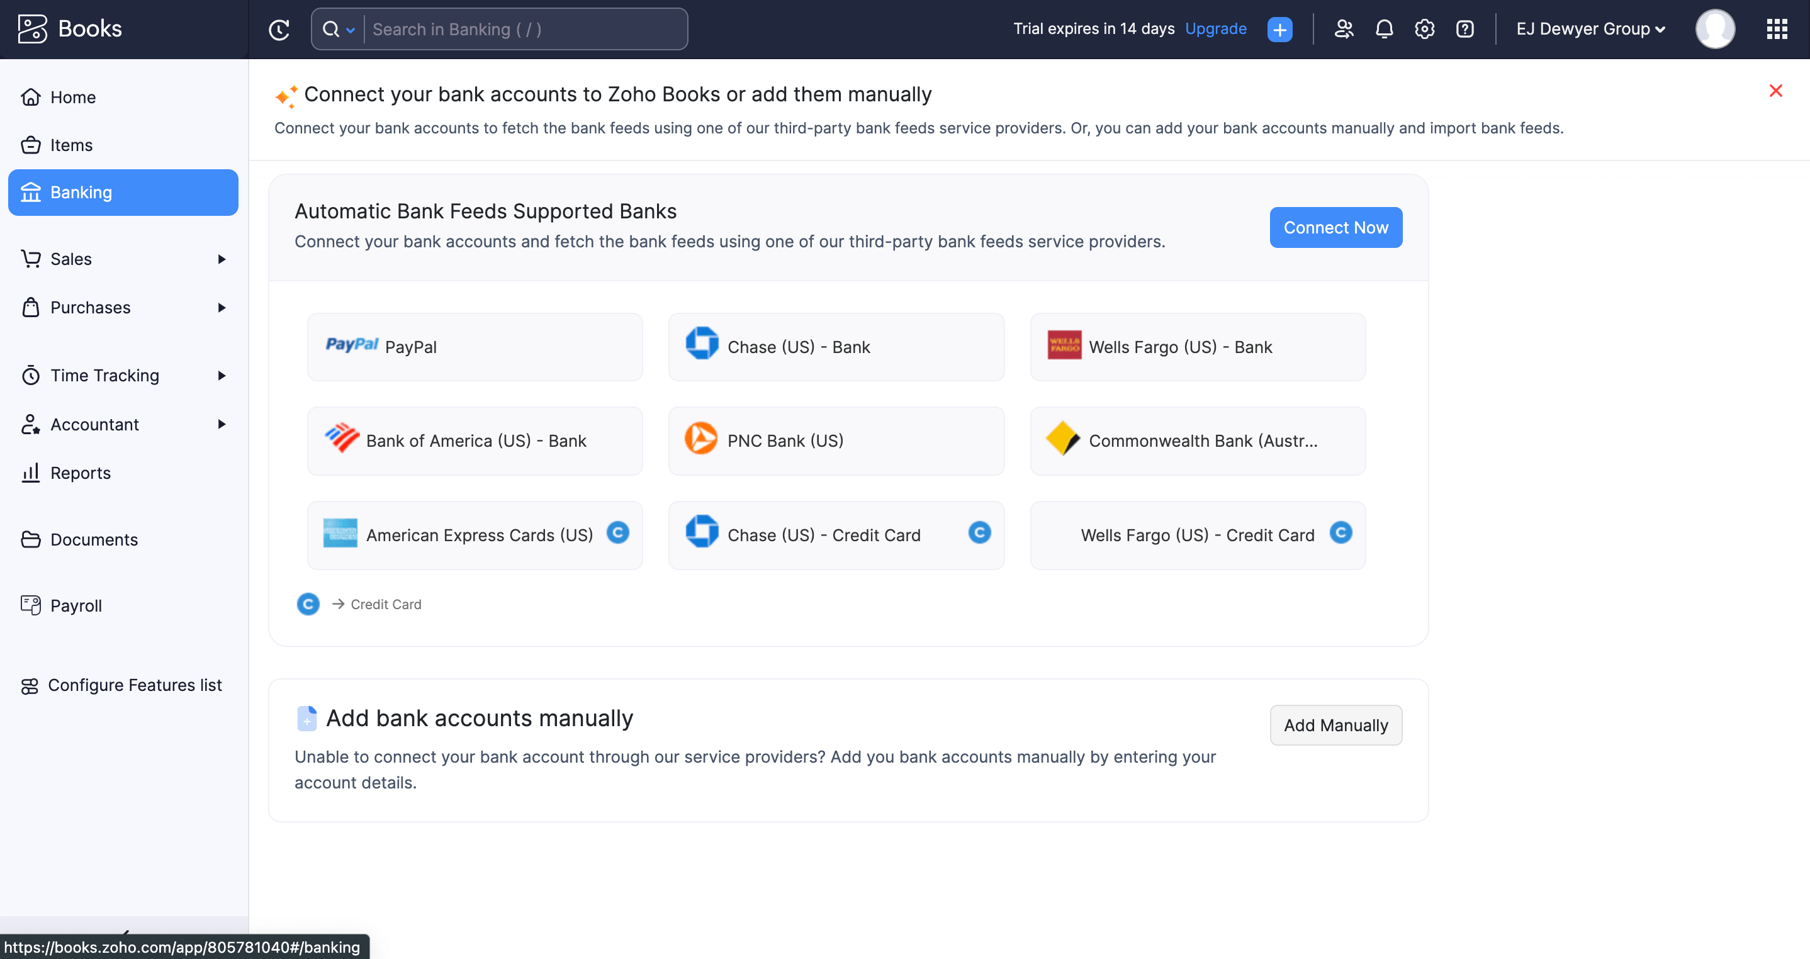Open the search scope dropdown arrow
Image resolution: width=1810 pixels, height=959 pixels.
[350, 30]
